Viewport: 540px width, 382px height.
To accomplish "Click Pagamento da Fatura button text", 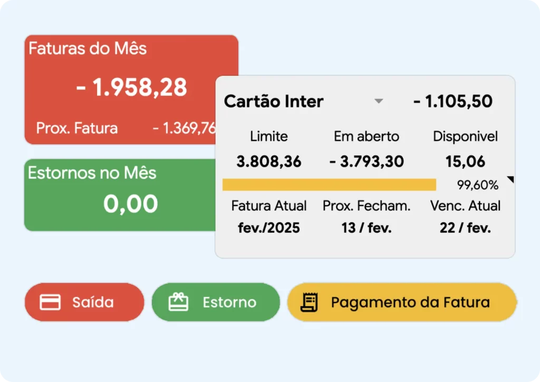I will [x=410, y=302].
